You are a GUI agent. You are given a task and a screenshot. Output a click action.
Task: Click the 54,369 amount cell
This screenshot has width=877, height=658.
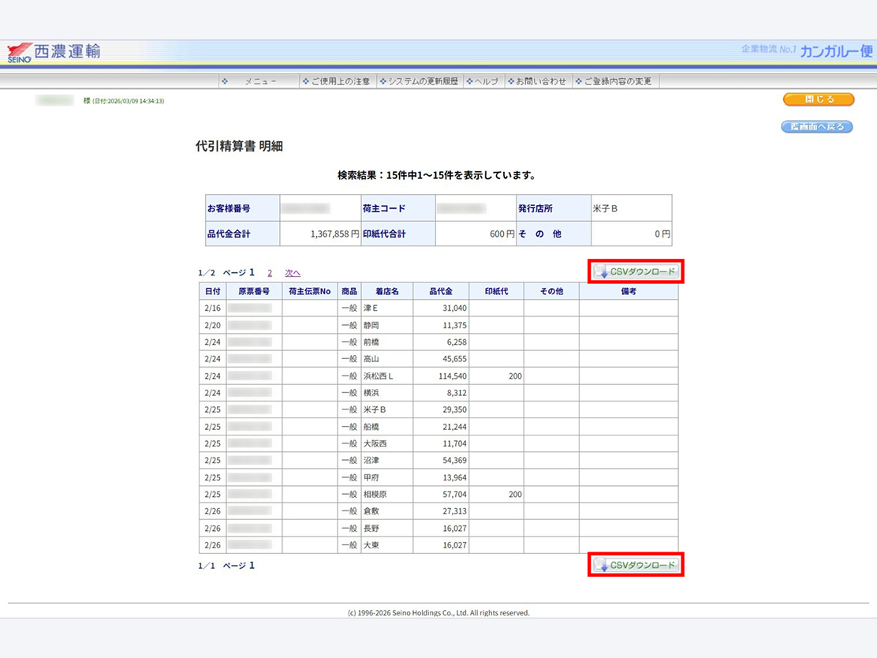(x=441, y=461)
